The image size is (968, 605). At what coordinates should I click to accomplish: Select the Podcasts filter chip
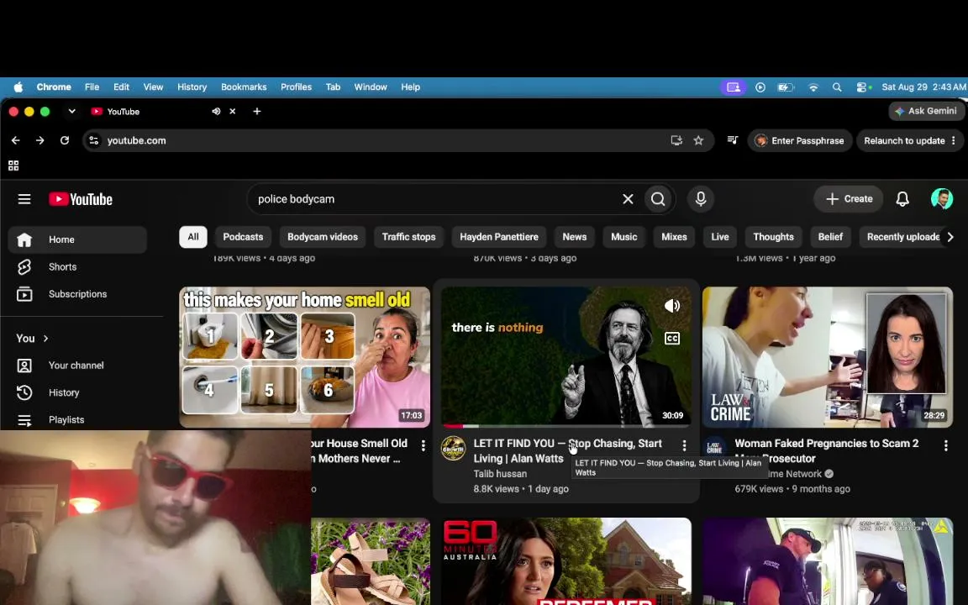[x=243, y=237]
